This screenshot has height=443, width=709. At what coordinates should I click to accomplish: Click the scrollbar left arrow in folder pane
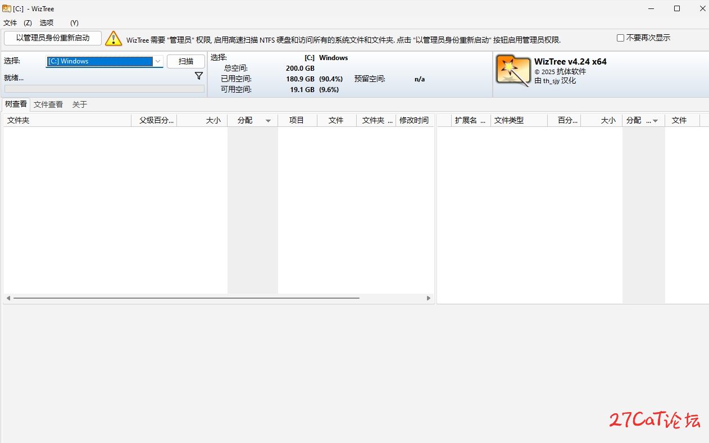(8, 298)
